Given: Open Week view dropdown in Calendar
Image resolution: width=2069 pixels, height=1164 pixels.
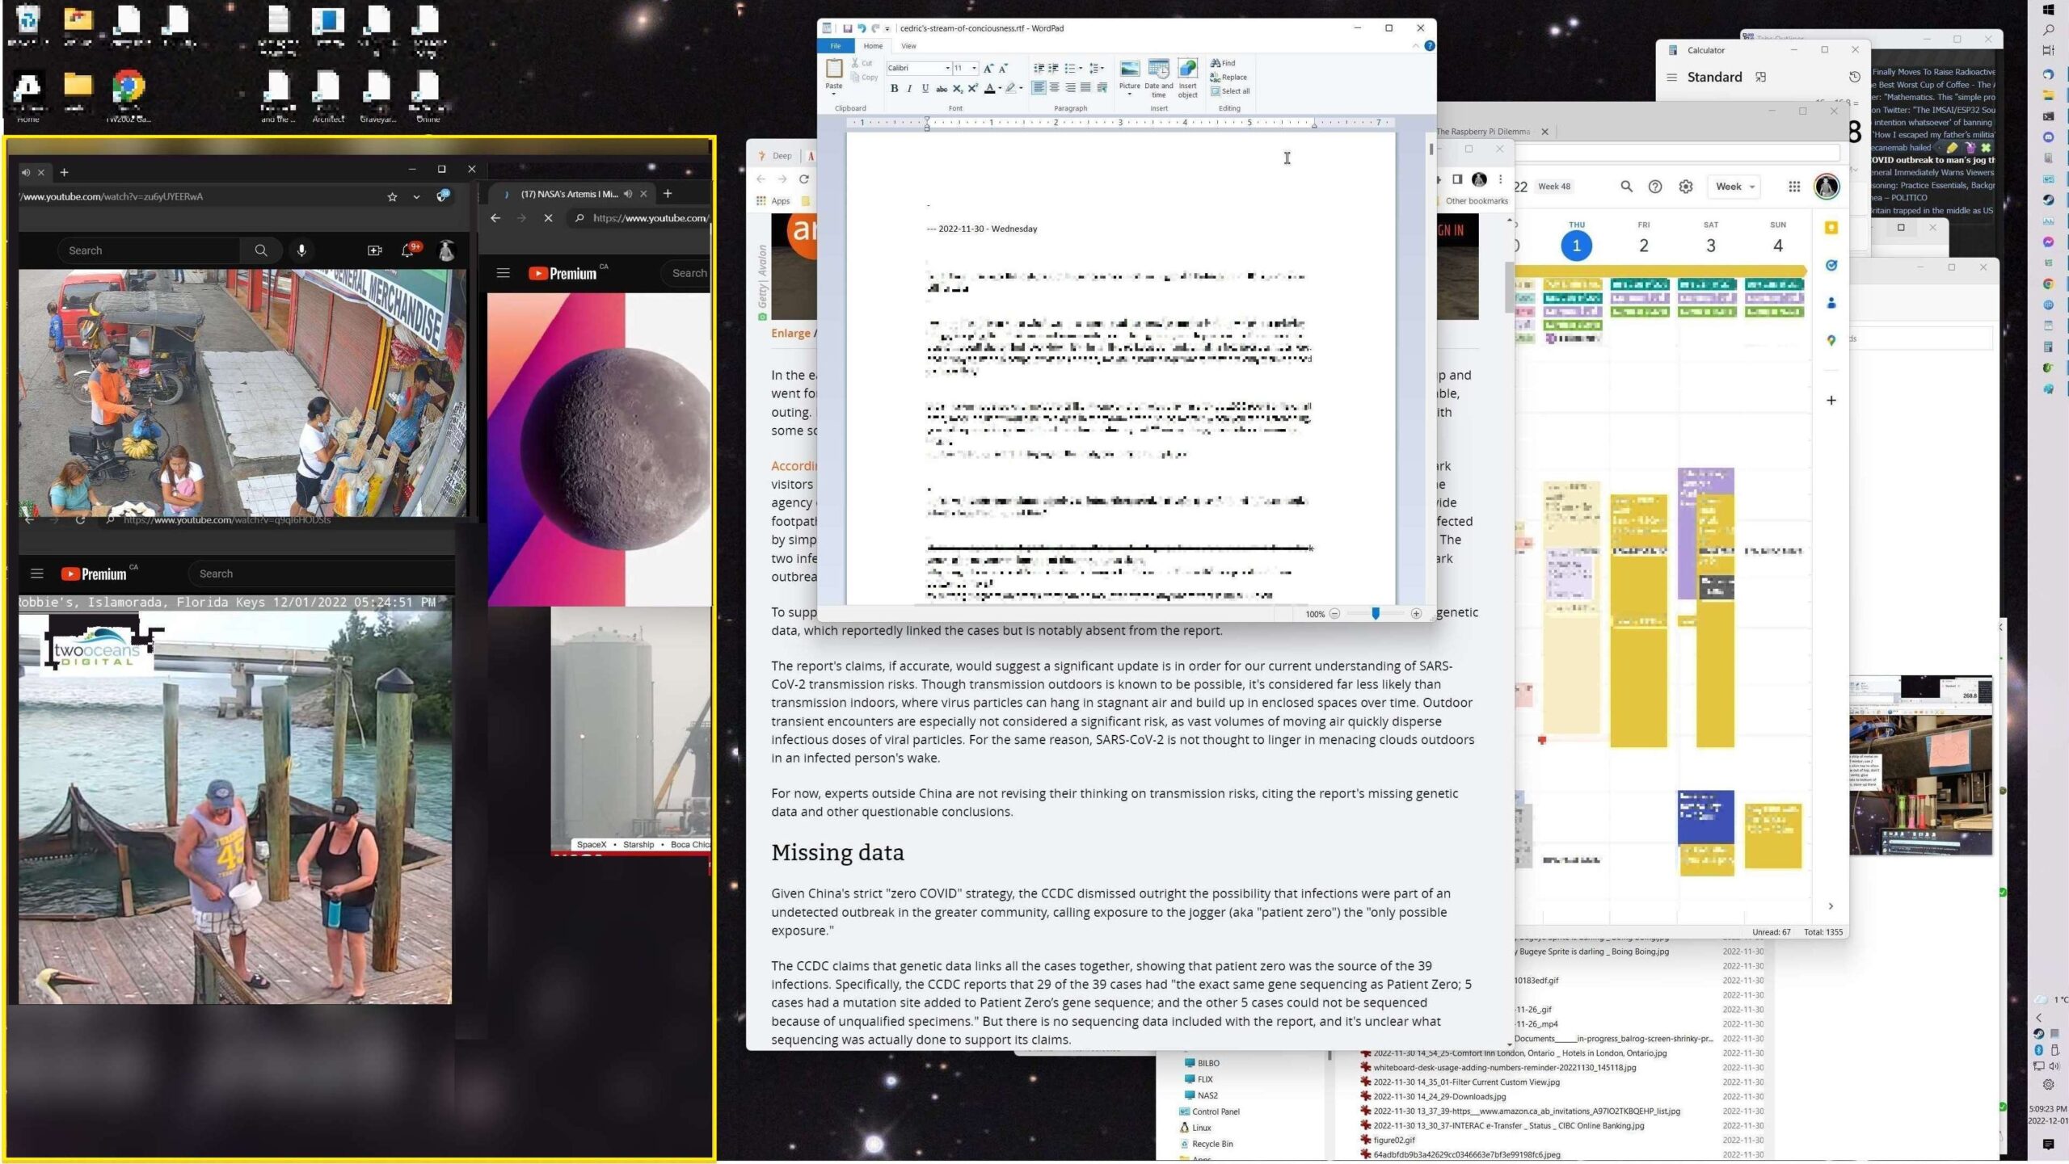Looking at the screenshot, I should point(1735,187).
